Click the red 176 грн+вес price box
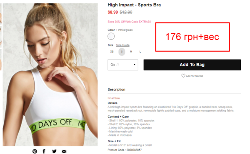Viewport: 250px width, 154px height. 192,37
